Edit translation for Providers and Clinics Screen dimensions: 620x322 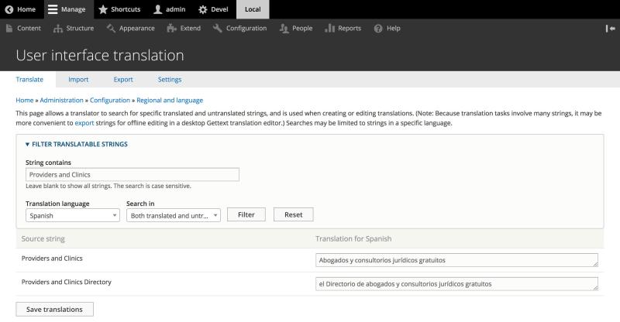click(x=456, y=260)
